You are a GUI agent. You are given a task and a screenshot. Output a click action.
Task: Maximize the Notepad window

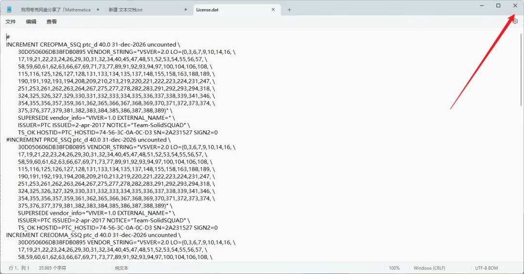(x=498, y=5)
